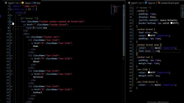Click on the 'About' text in App.js

[36, 62]
